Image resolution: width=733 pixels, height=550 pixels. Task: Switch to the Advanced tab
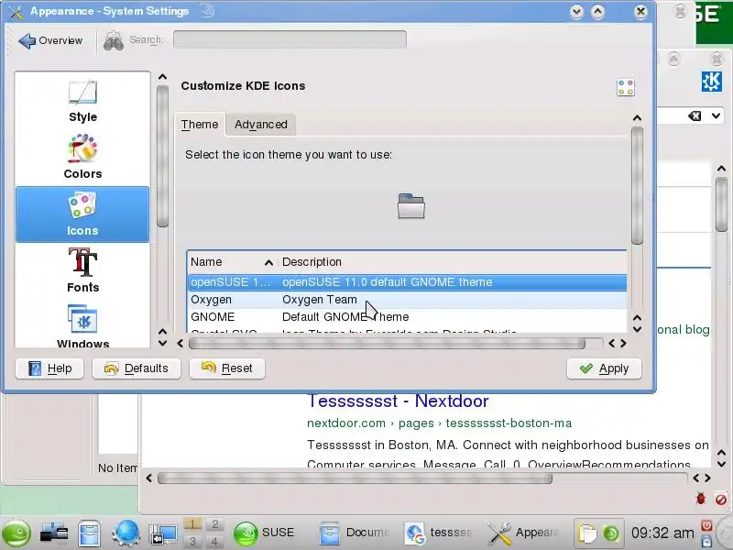pyautogui.click(x=261, y=125)
